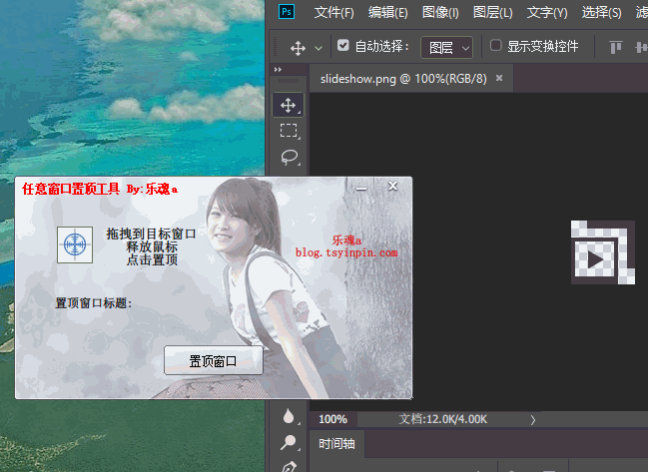
Task: Select the Move tool in toolbar
Action: click(288, 105)
